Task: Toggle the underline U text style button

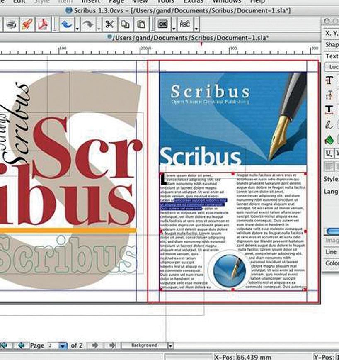Action: coord(329,153)
